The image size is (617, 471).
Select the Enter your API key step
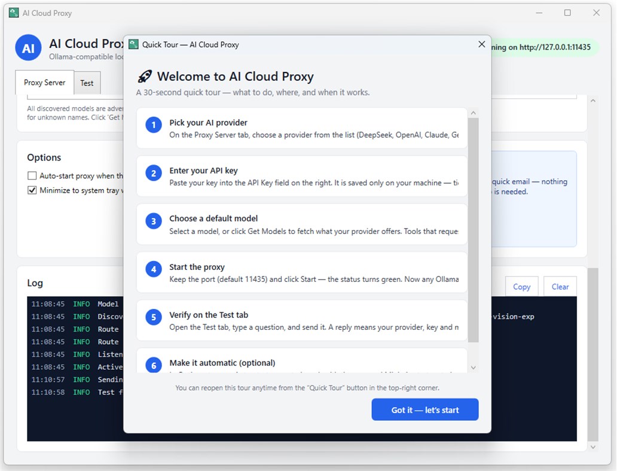click(x=302, y=176)
